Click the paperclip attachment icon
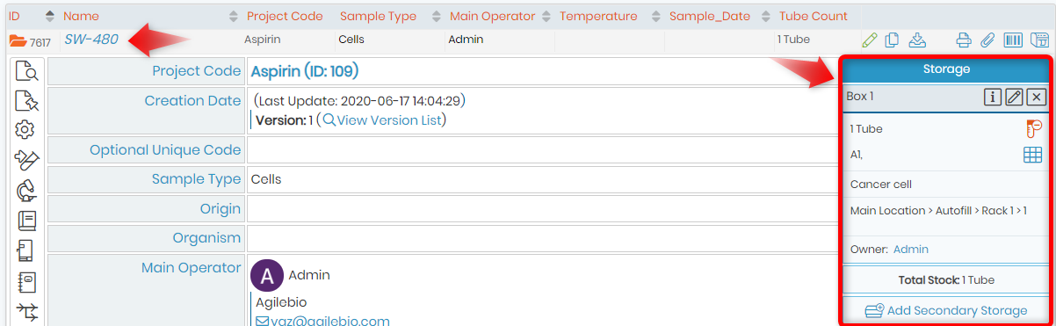Image resolution: width=1056 pixels, height=326 pixels. (x=987, y=40)
